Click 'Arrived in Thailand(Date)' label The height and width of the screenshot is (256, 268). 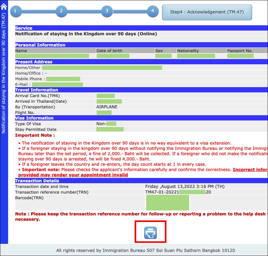(41, 101)
